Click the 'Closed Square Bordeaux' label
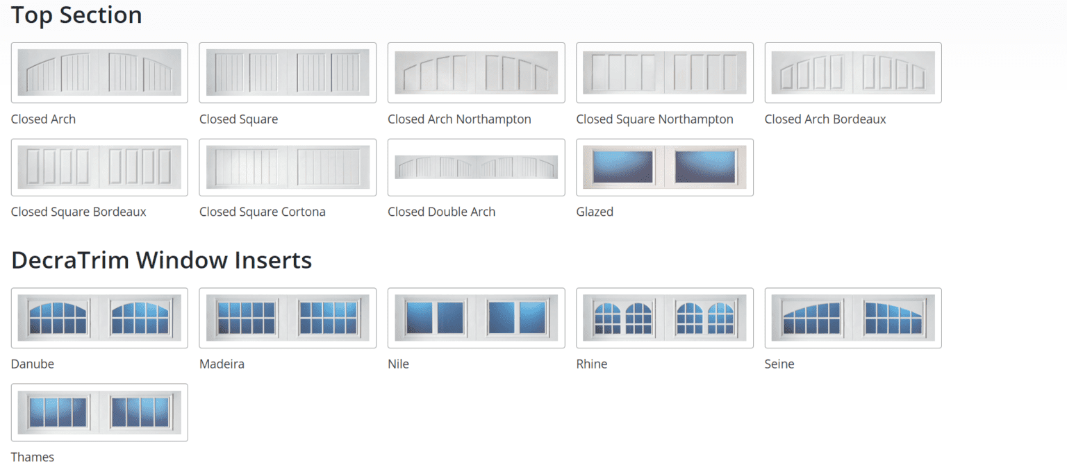 78,212
